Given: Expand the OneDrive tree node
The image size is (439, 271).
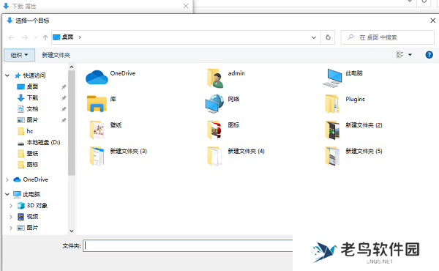Looking at the screenshot, I should (x=7, y=179).
